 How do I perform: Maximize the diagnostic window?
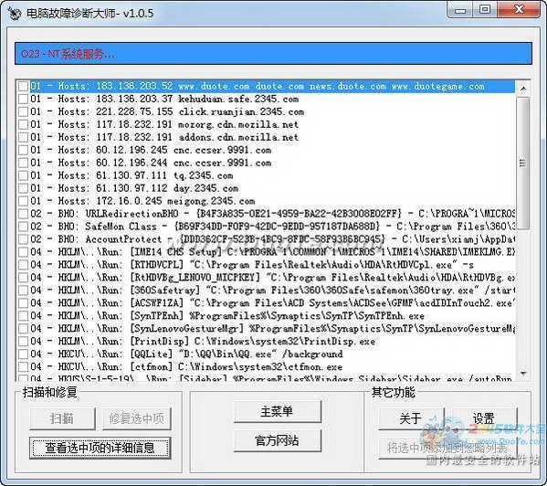pyautogui.click(x=485, y=9)
